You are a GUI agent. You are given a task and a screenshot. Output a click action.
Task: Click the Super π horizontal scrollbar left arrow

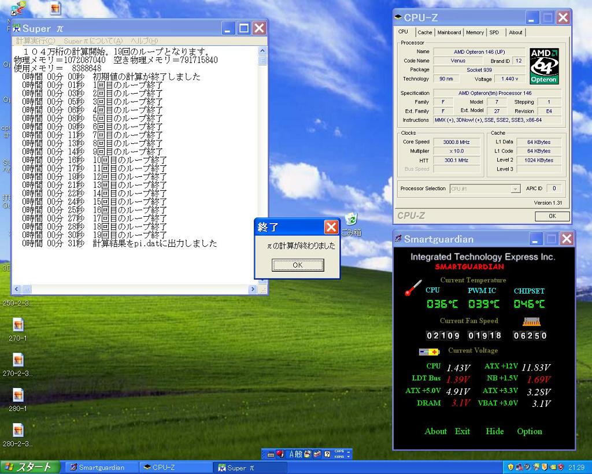(x=16, y=290)
